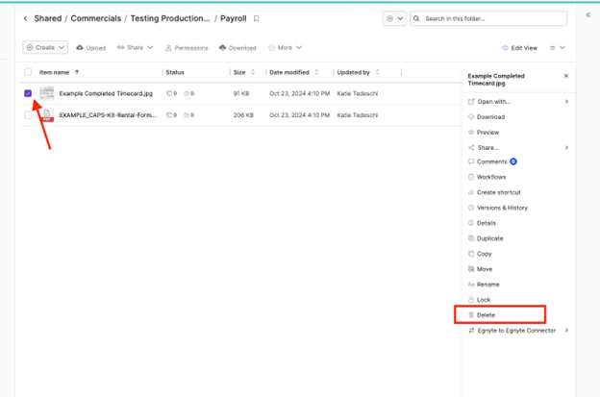600x397 pixels.
Task: Select all items checkbox in header
Action: coord(28,72)
